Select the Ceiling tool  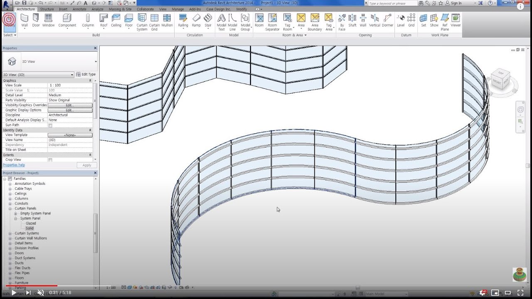pos(116,20)
